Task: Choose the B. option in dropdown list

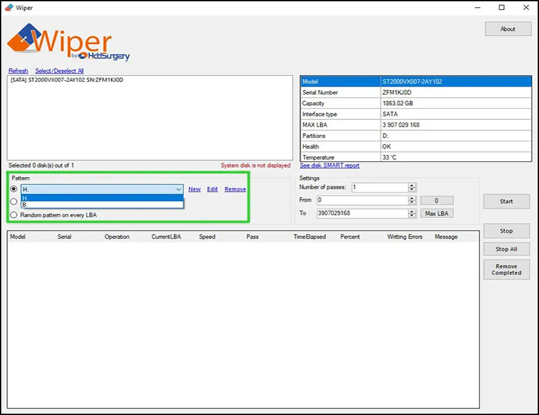Action: click(x=102, y=204)
